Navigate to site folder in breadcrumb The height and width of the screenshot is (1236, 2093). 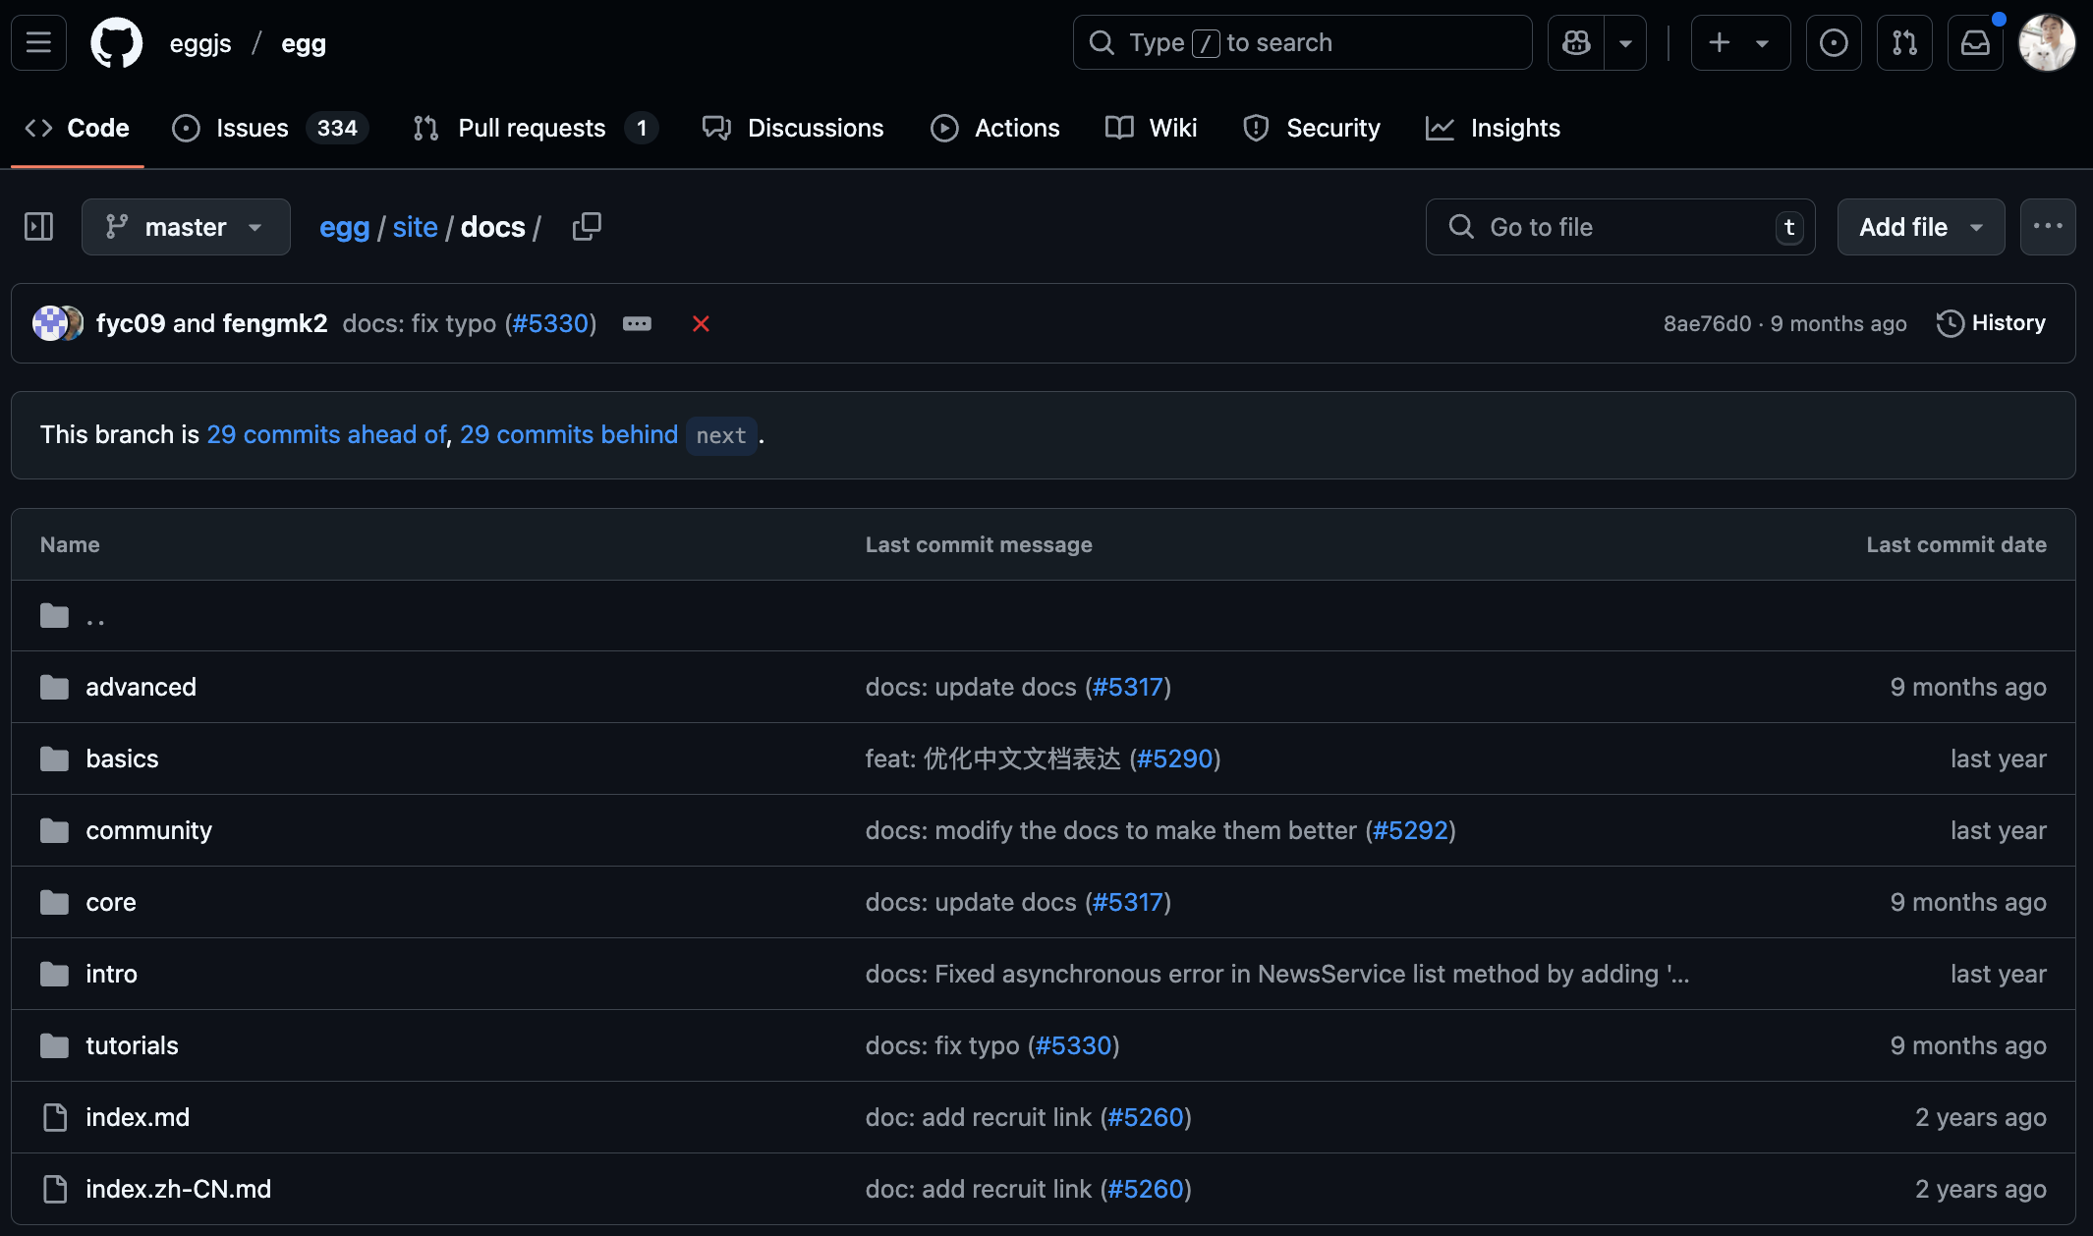click(415, 227)
